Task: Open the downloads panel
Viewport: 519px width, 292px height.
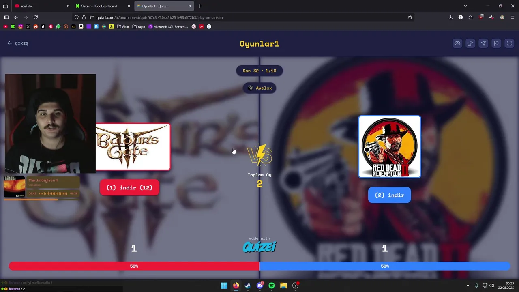Action: click(x=451, y=17)
